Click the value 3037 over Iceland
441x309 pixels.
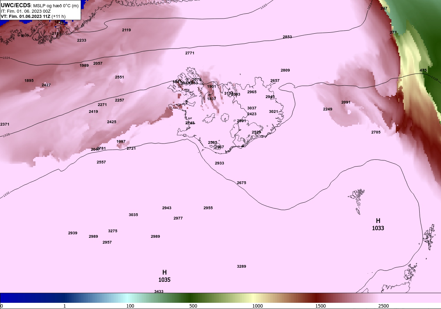point(252,108)
